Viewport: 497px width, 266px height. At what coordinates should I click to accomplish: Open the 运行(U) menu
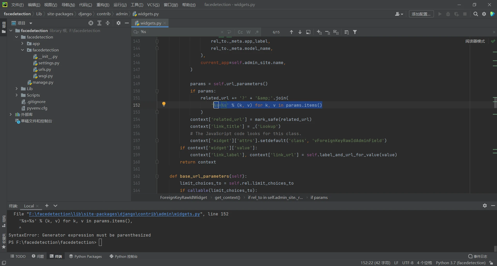(120, 5)
